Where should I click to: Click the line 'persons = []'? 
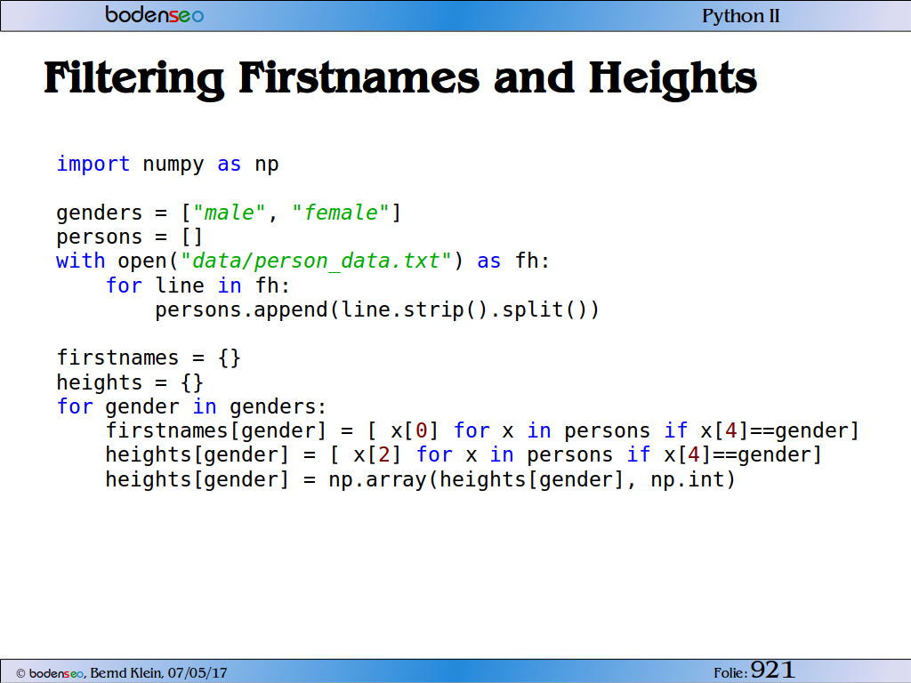pyautogui.click(x=129, y=237)
